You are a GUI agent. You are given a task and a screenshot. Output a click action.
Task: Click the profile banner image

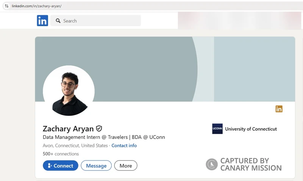(x=165, y=69)
